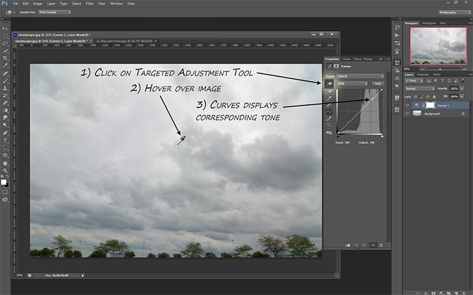Delete layer with Layers panel trash icon
Viewport: 473px width, 295px height.
pyautogui.click(x=464, y=293)
